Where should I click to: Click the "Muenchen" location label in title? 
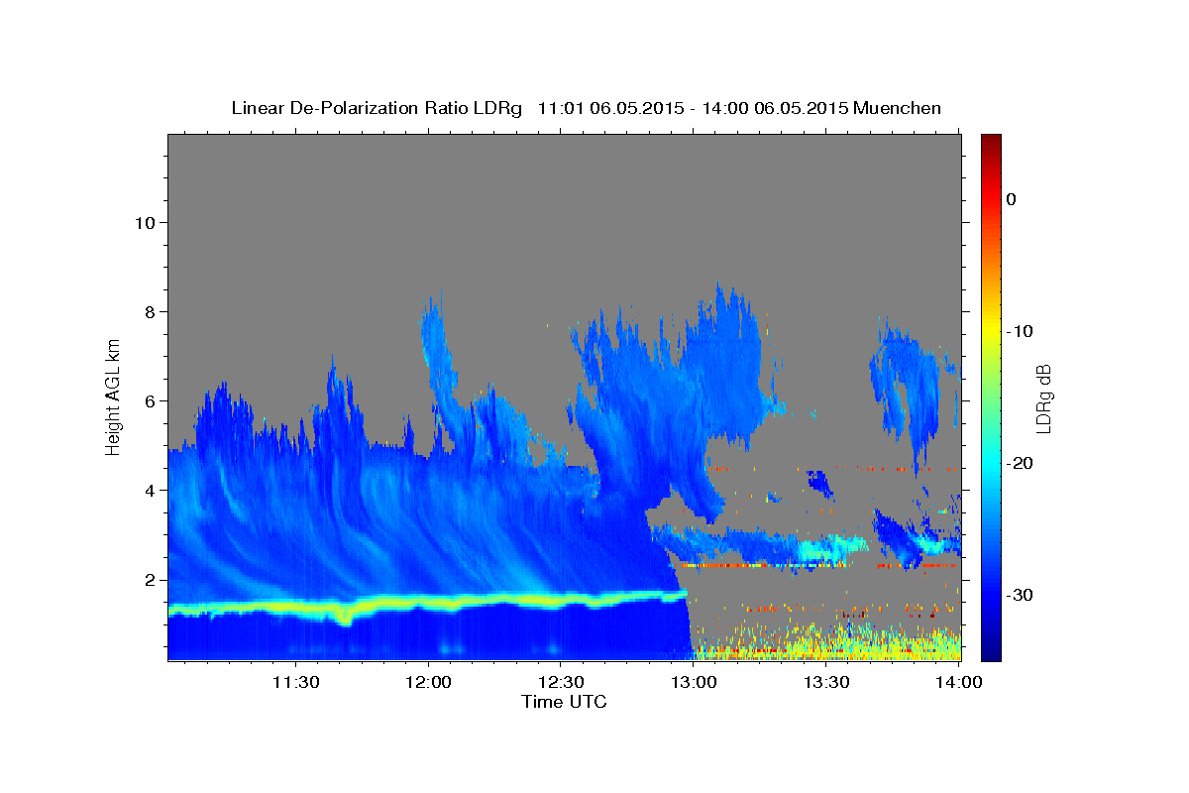pyautogui.click(x=898, y=108)
